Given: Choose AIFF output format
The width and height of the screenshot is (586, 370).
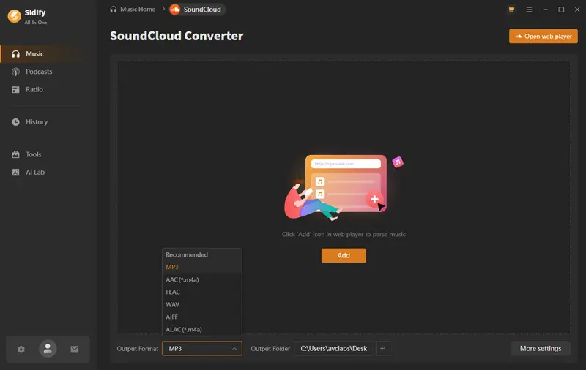Looking at the screenshot, I should pyautogui.click(x=202, y=317).
